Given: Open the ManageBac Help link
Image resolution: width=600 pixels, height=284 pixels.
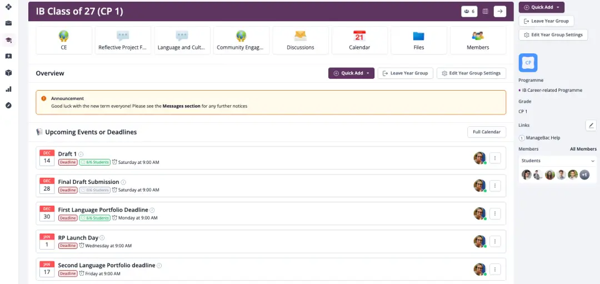Looking at the screenshot, I should click(x=543, y=138).
